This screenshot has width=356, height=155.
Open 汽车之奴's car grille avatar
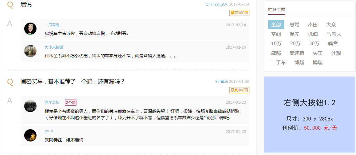click(30, 106)
